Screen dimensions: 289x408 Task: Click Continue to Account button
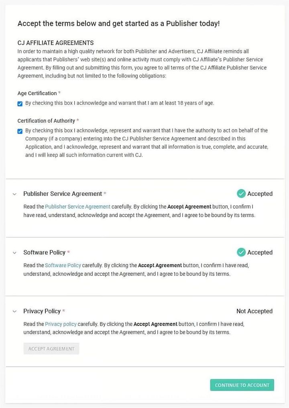[x=242, y=385]
